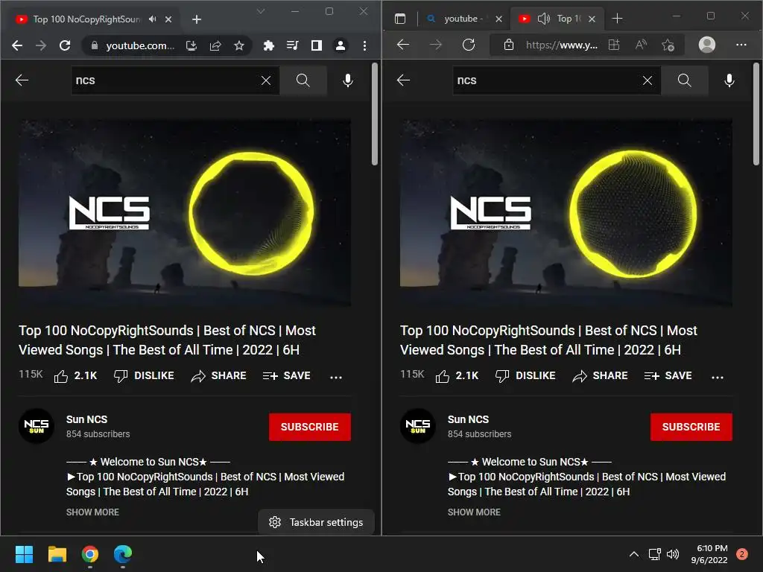Click Chrome's page scrollbar thumb

(375, 114)
